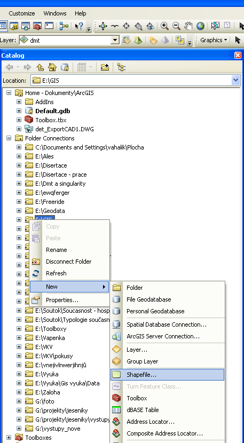Image resolution: width=244 pixels, height=443 pixels.
Task: Select the G:\vystupy_nove folder
Action: coord(58,429)
